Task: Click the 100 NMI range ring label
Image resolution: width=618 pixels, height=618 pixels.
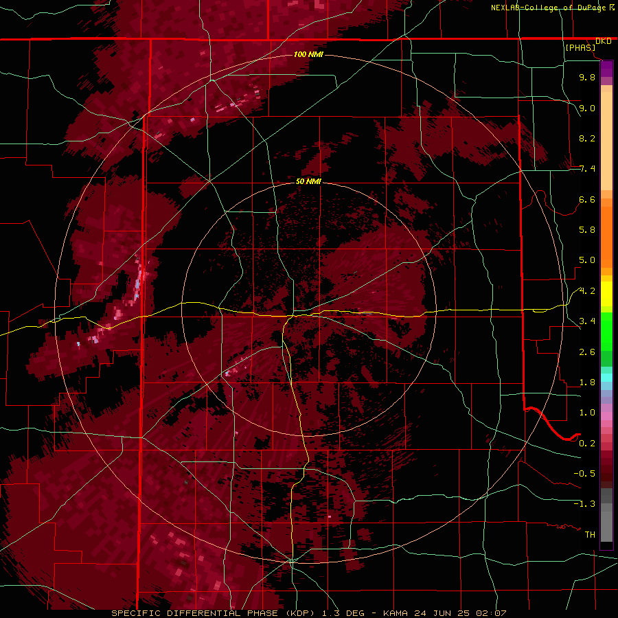Action: pos(308,54)
